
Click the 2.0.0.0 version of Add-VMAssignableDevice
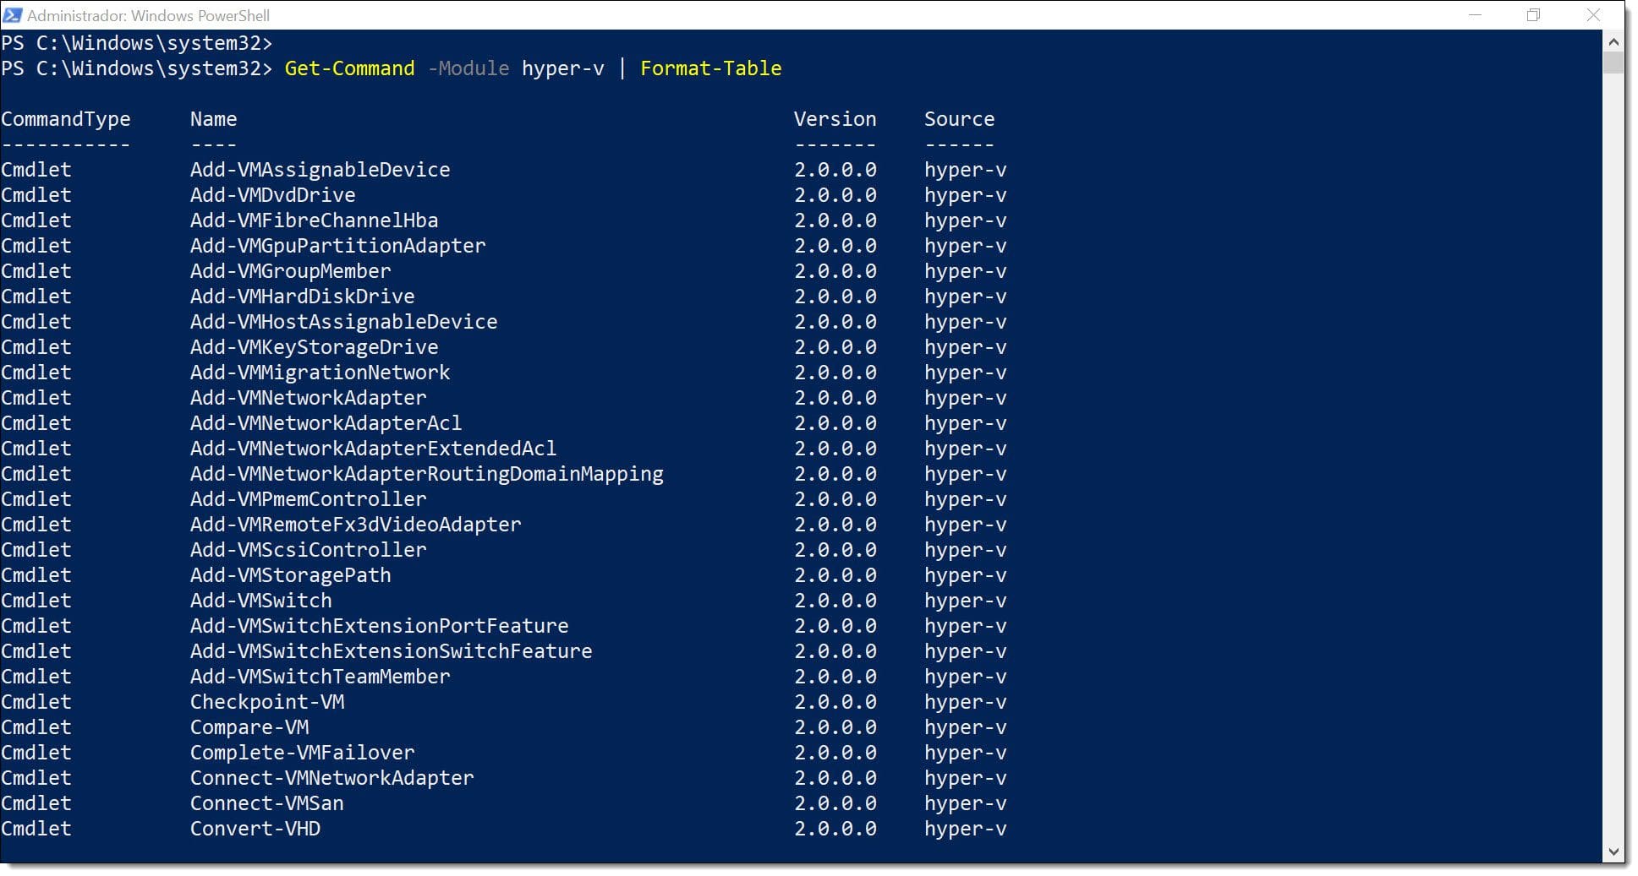tap(835, 170)
